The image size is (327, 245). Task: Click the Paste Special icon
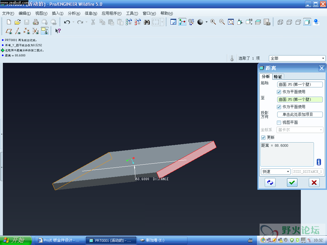coord(120,22)
